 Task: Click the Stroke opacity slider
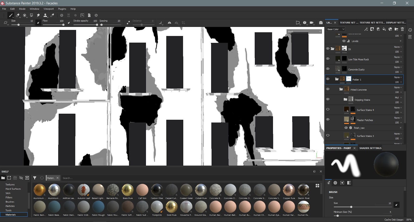85,25
